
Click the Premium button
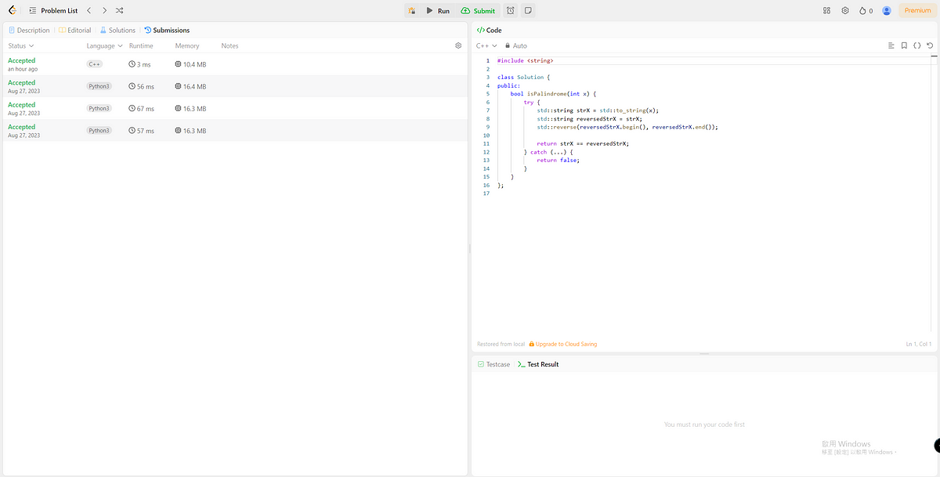click(917, 11)
